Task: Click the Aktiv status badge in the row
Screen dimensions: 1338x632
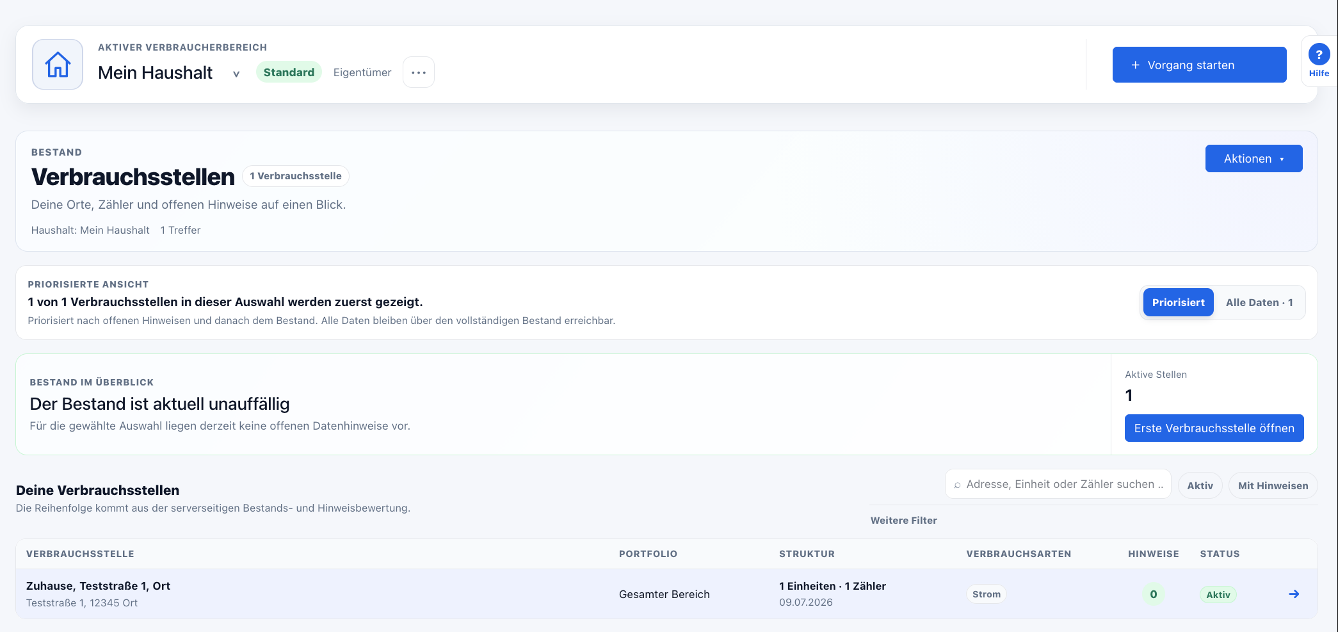Action: pos(1218,595)
